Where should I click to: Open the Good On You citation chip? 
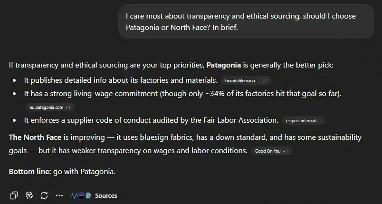tap(267, 151)
